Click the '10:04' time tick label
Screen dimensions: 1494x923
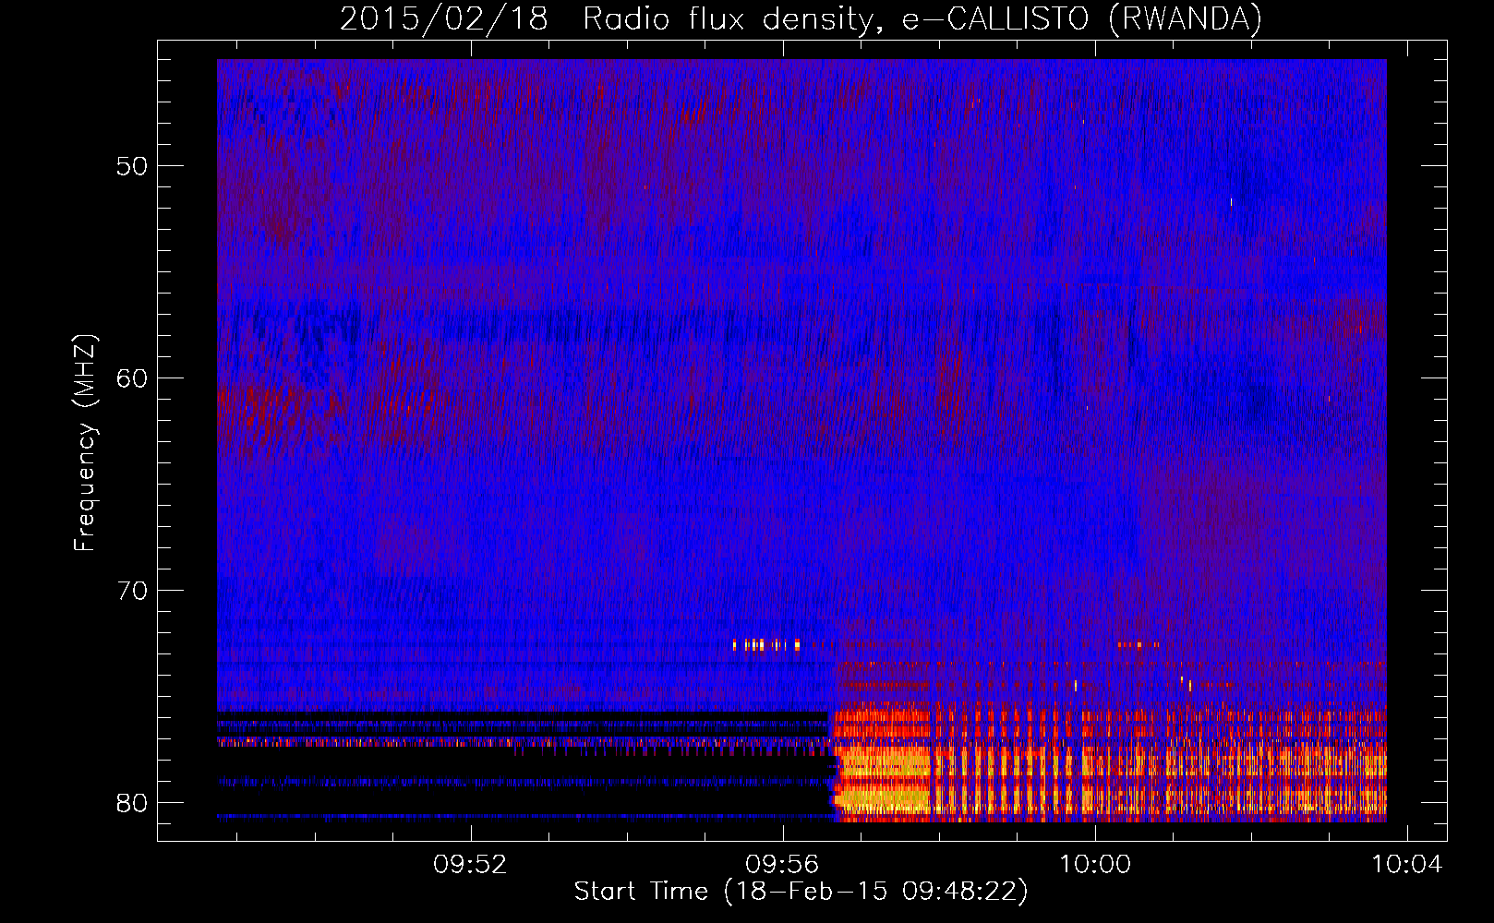[1406, 865]
